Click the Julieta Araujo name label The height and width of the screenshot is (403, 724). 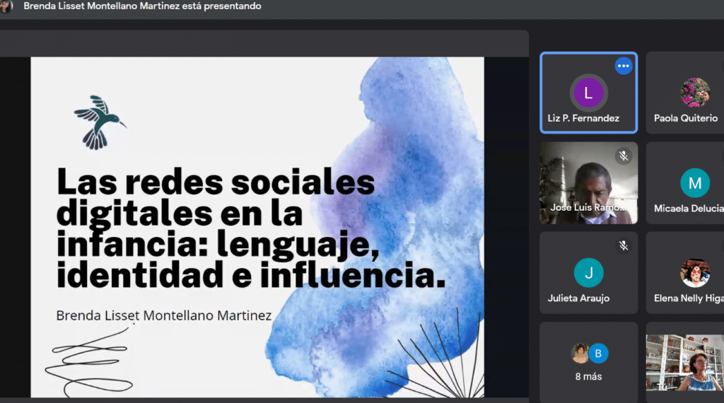578,298
